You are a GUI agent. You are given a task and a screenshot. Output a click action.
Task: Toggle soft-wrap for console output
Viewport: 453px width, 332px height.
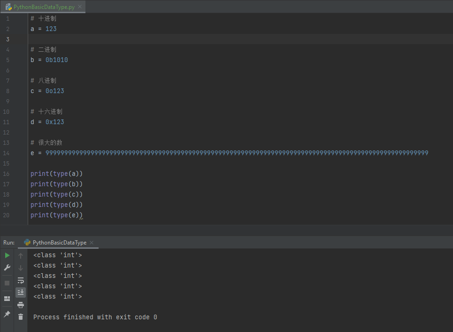pyautogui.click(x=21, y=280)
